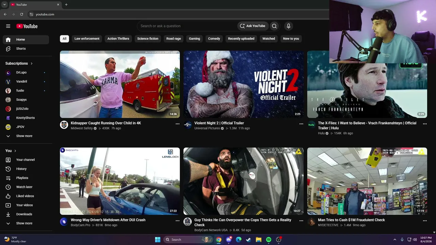Open the Kidnapper Caught Running Over Child thumbnail
Screen dimensions: 436x245
120,84
